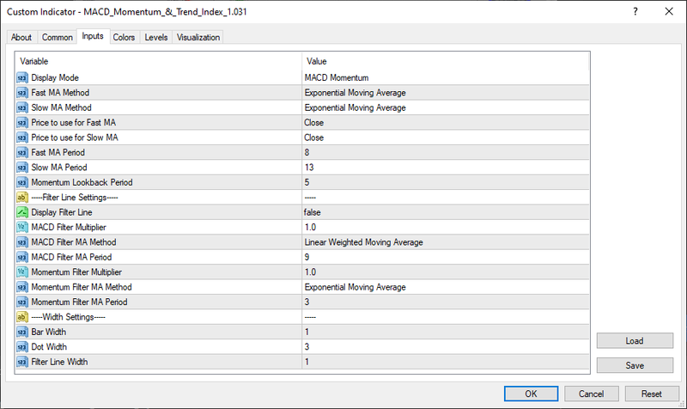Switch to the Colors tab
This screenshot has height=409, width=687.
[125, 37]
